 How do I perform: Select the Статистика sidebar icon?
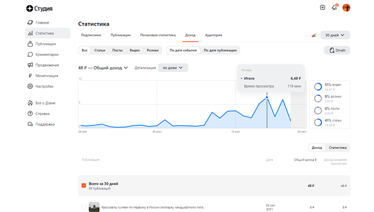click(x=30, y=33)
